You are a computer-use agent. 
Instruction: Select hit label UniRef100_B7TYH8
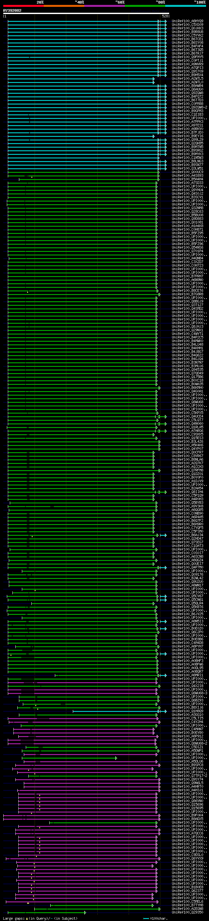[187, 905]
